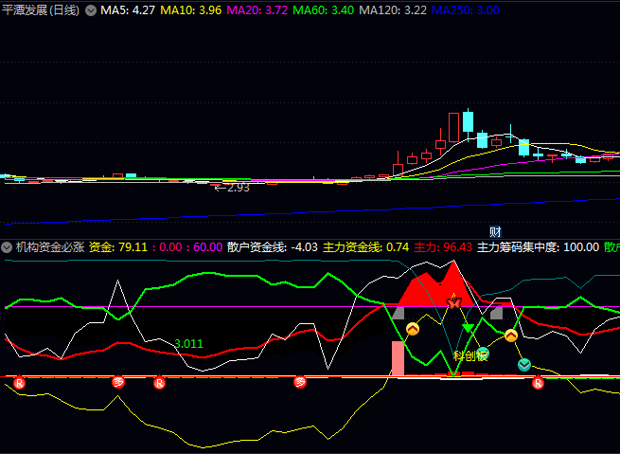This screenshot has width=620, height=454.
Task: Click the red 主力: 96.43 readout
Action: (443, 247)
